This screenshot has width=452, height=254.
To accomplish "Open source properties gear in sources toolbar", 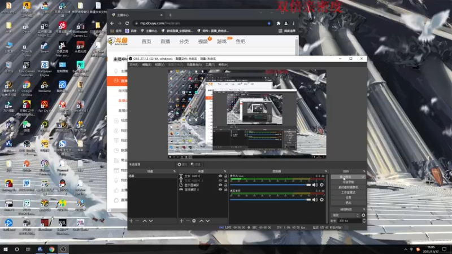I will pyautogui.click(x=194, y=221).
